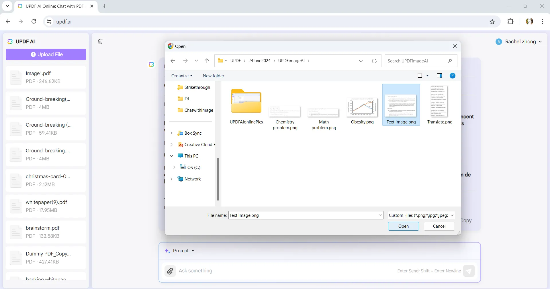
Task: Click the UPDF breadcrumb segment
Action: click(236, 61)
